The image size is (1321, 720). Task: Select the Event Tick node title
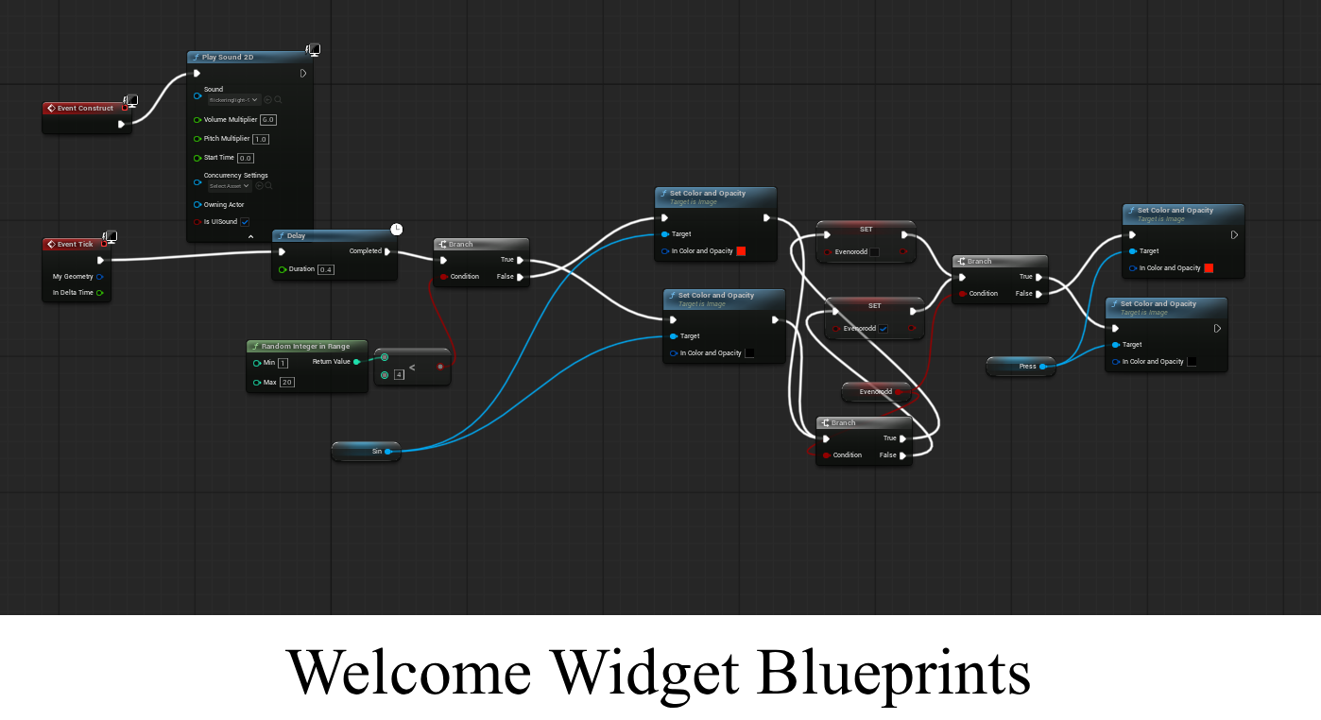[75, 245]
